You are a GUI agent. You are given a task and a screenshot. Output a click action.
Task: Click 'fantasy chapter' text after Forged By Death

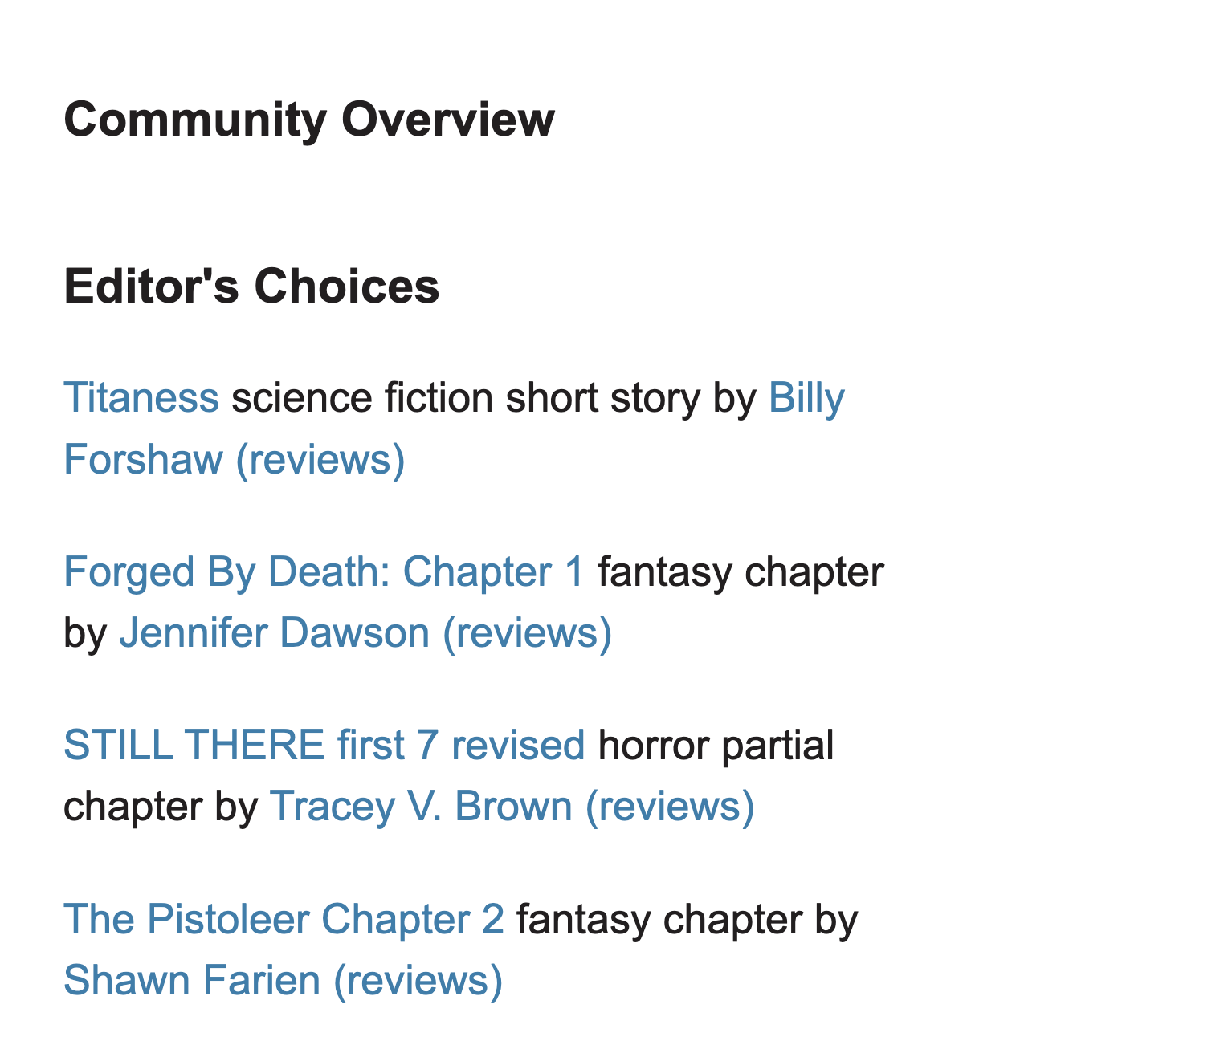[741, 572]
